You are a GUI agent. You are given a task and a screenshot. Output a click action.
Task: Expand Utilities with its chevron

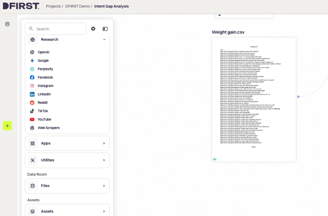click(104, 160)
